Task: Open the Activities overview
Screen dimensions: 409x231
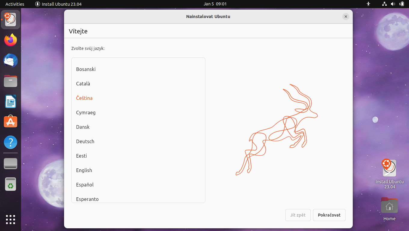Action: coord(15,4)
